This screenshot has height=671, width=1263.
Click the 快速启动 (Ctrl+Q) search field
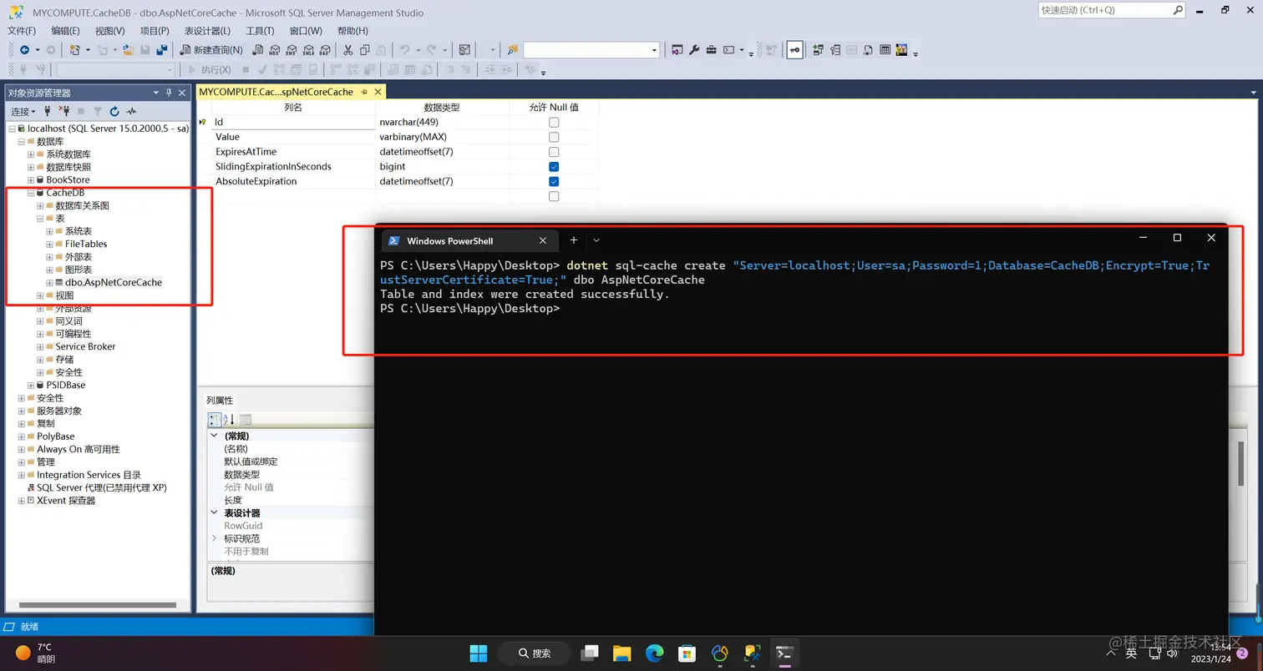[1111, 10]
